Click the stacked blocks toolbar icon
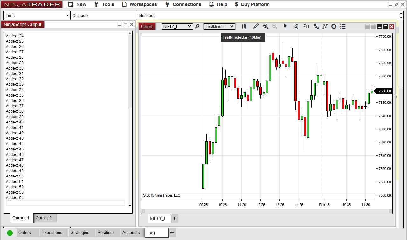 coord(316,26)
